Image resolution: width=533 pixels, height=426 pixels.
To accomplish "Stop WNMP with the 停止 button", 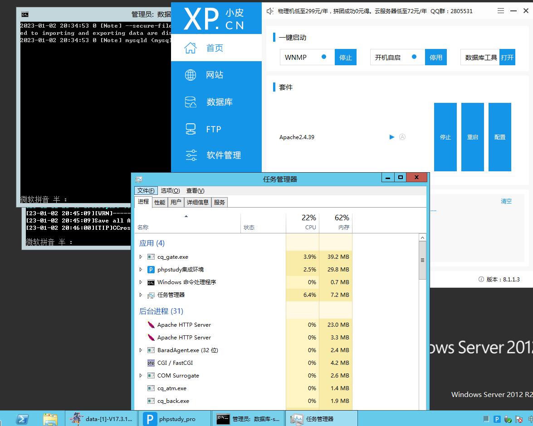I will tap(345, 57).
